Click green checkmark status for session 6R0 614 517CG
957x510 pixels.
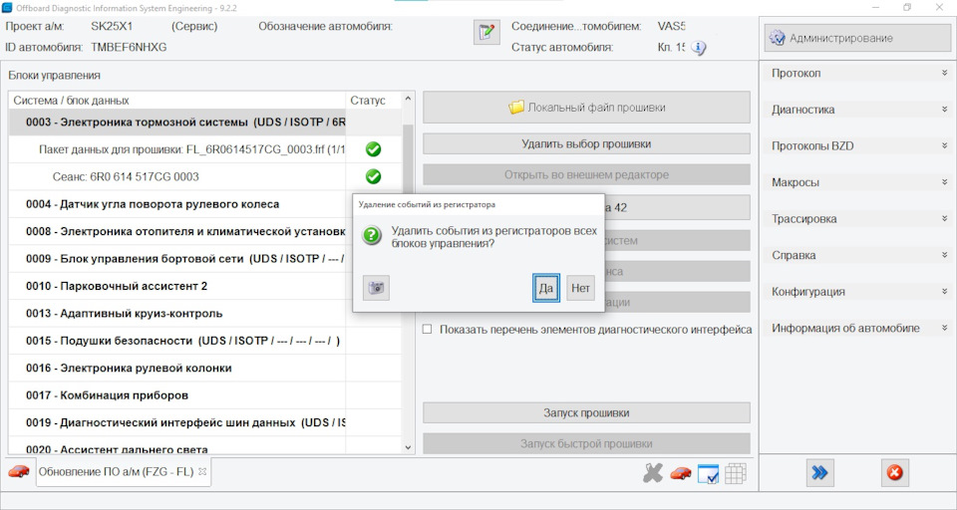coord(373,176)
